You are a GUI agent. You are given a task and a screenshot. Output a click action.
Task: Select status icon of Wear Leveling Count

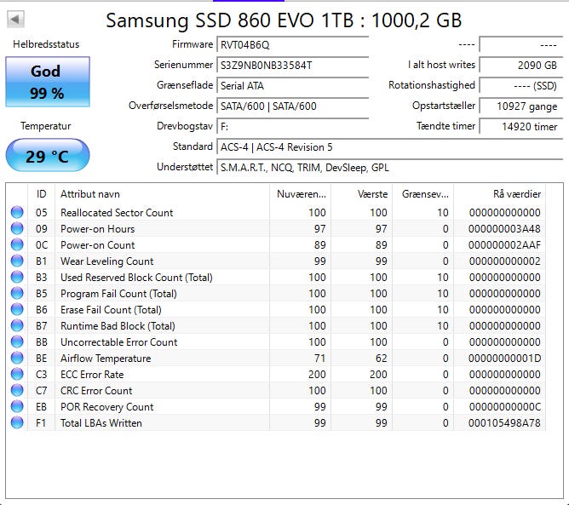17,261
